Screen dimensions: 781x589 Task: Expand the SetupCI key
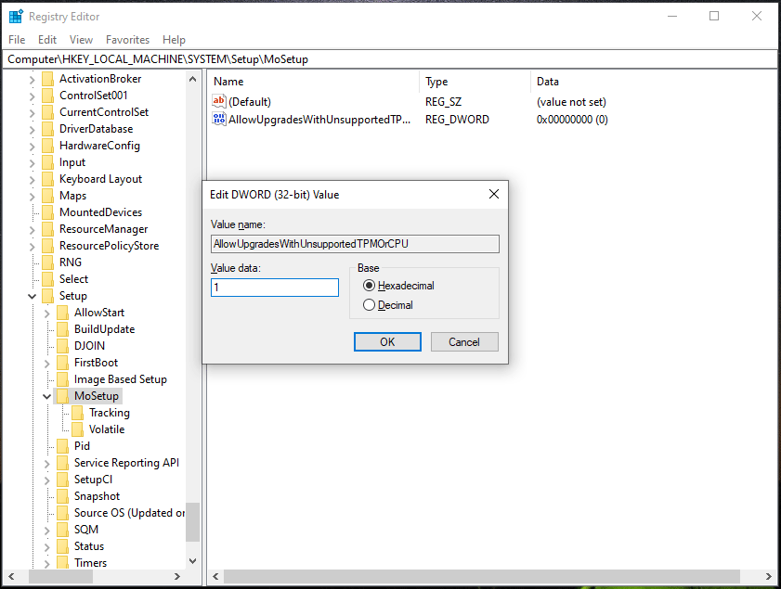(46, 480)
